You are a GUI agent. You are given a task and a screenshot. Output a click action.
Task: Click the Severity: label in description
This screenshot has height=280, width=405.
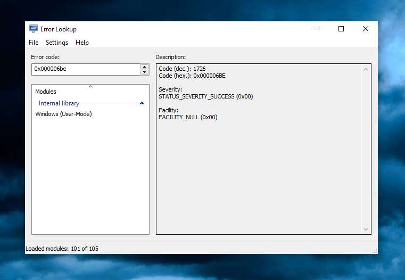tap(170, 89)
